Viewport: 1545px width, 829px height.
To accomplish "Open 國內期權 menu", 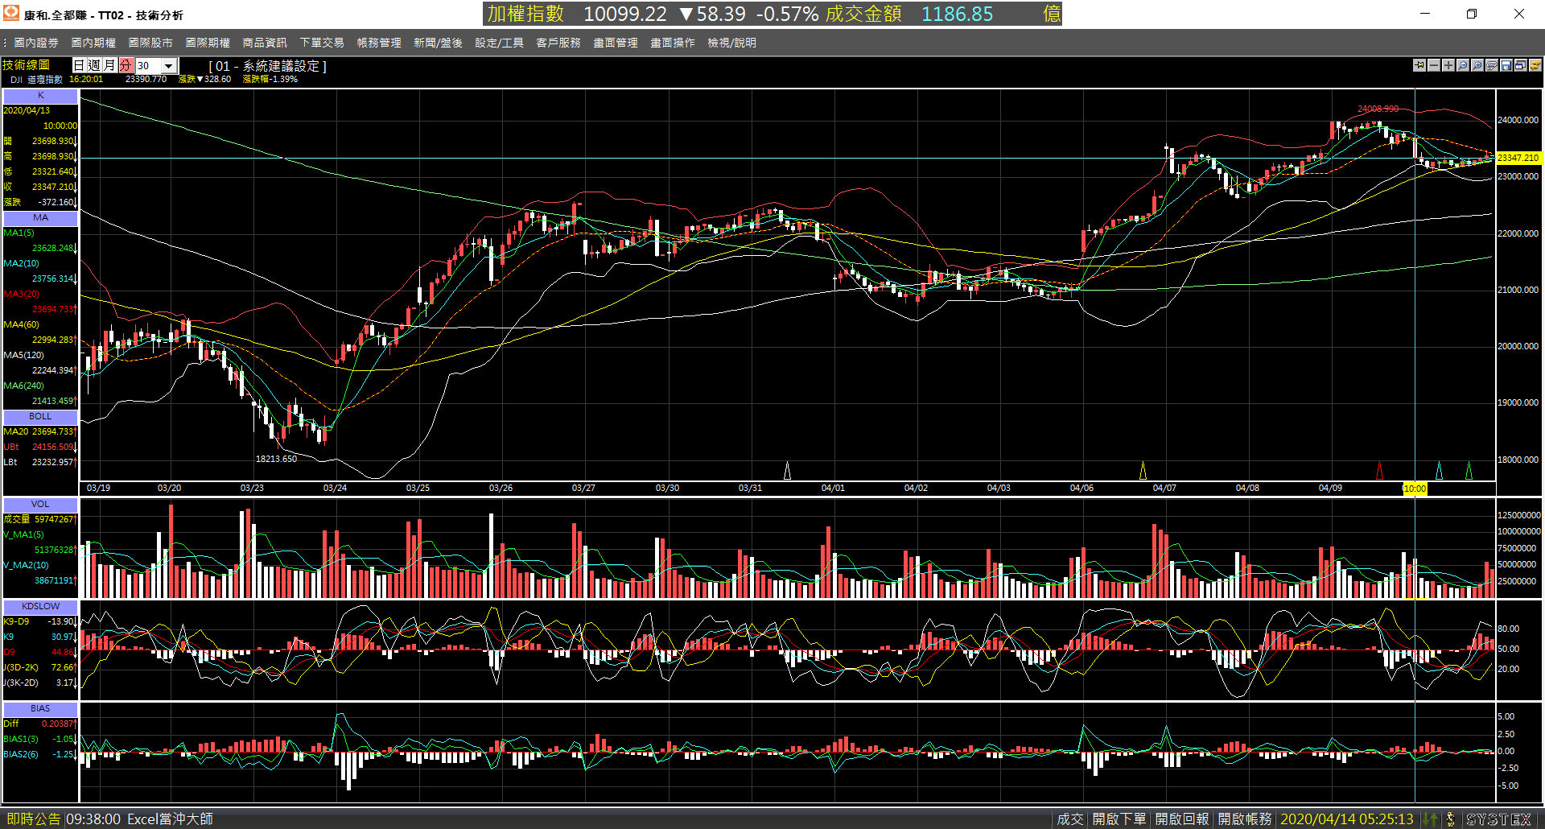I will (93, 43).
